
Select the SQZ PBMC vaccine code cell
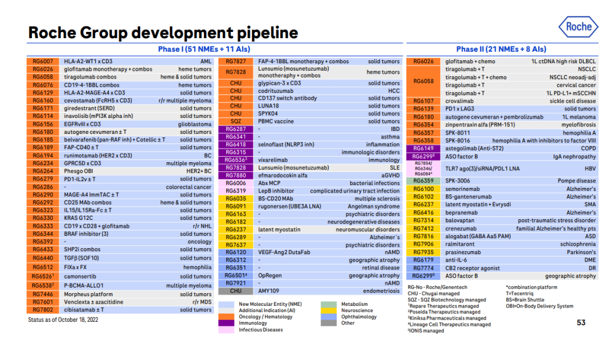236,121
